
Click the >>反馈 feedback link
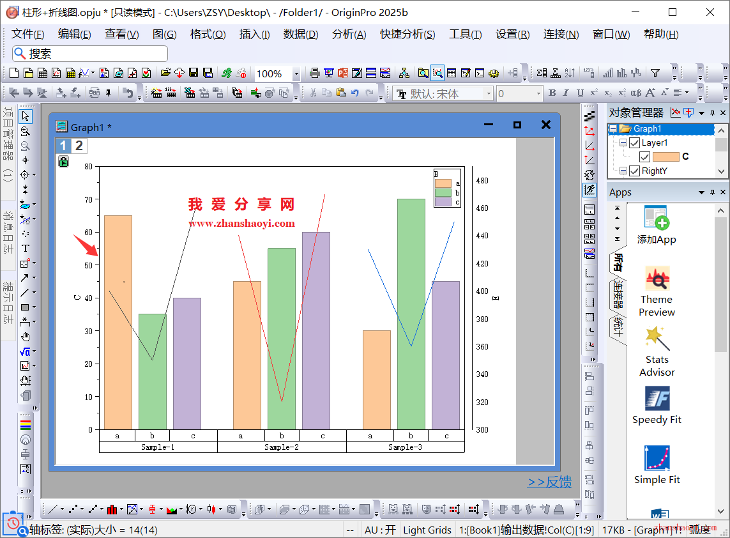tap(549, 482)
